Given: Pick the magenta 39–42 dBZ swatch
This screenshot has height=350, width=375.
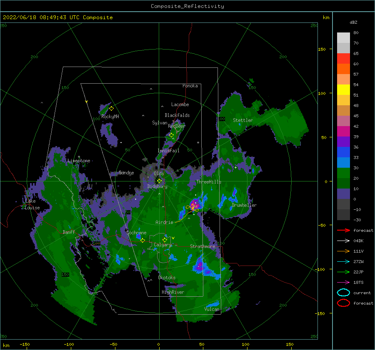Looking at the screenshot, I should pos(343,132).
